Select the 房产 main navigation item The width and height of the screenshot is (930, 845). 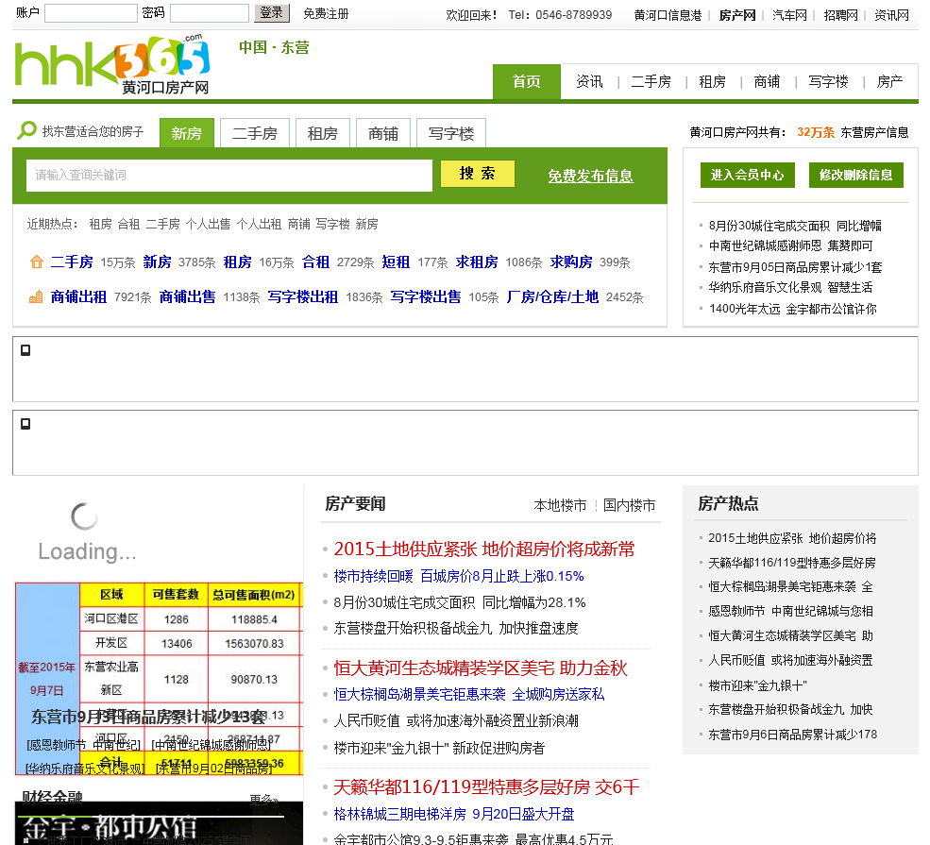pyautogui.click(x=889, y=81)
